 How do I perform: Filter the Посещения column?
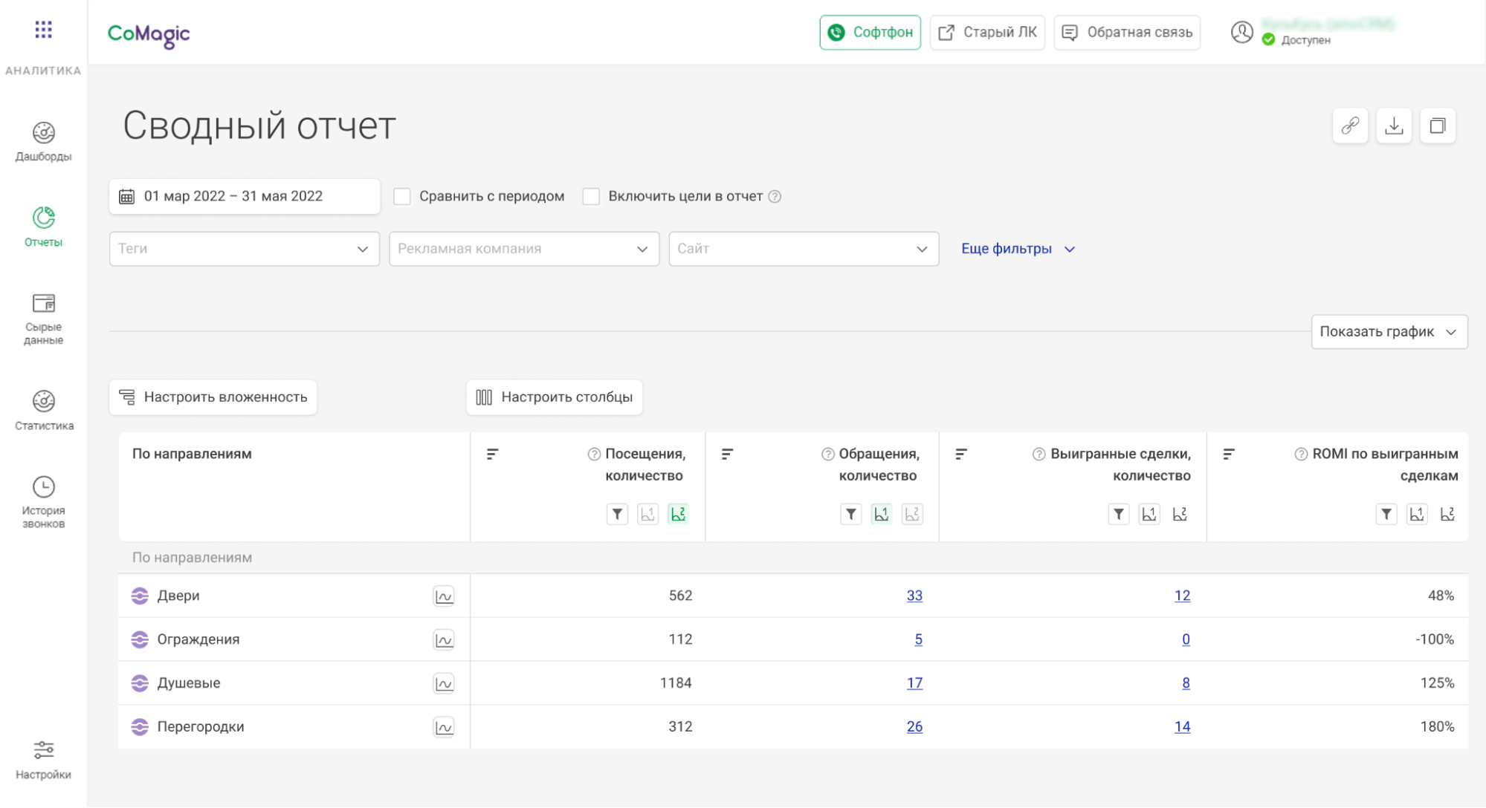(617, 514)
